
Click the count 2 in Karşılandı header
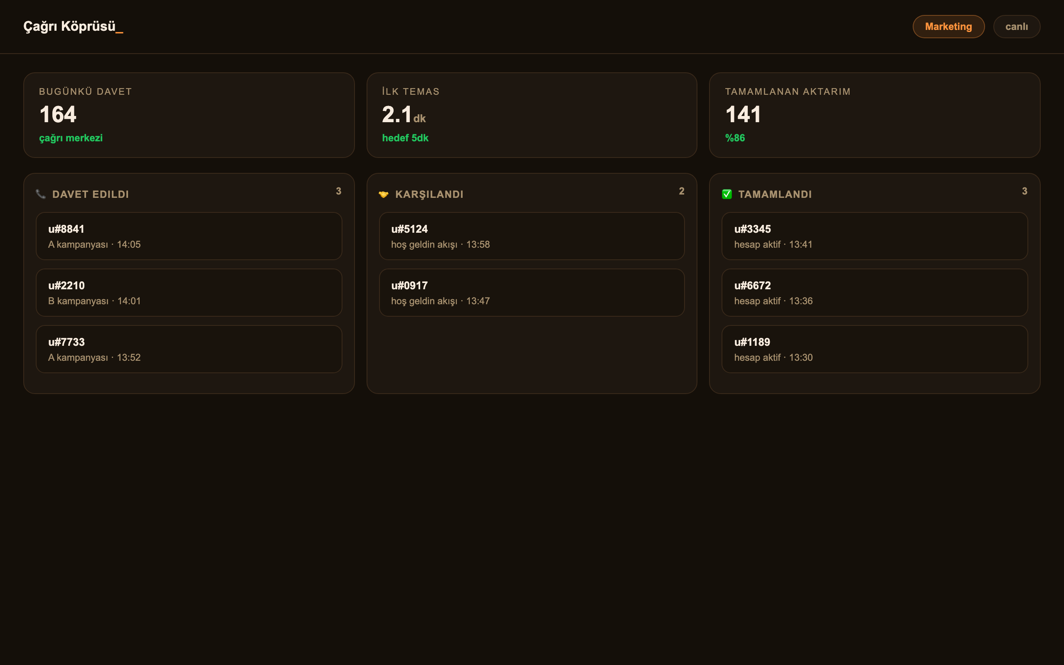(682, 191)
